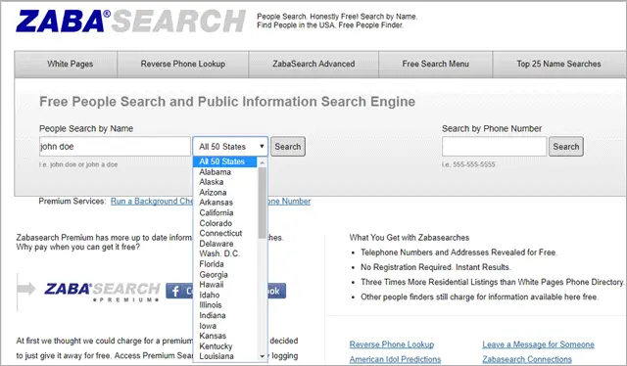Image resolution: width=627 pixels, height=366 pixels.
Task: Open the ZabaSearch Advanced tab
Action: pos(313,64)
